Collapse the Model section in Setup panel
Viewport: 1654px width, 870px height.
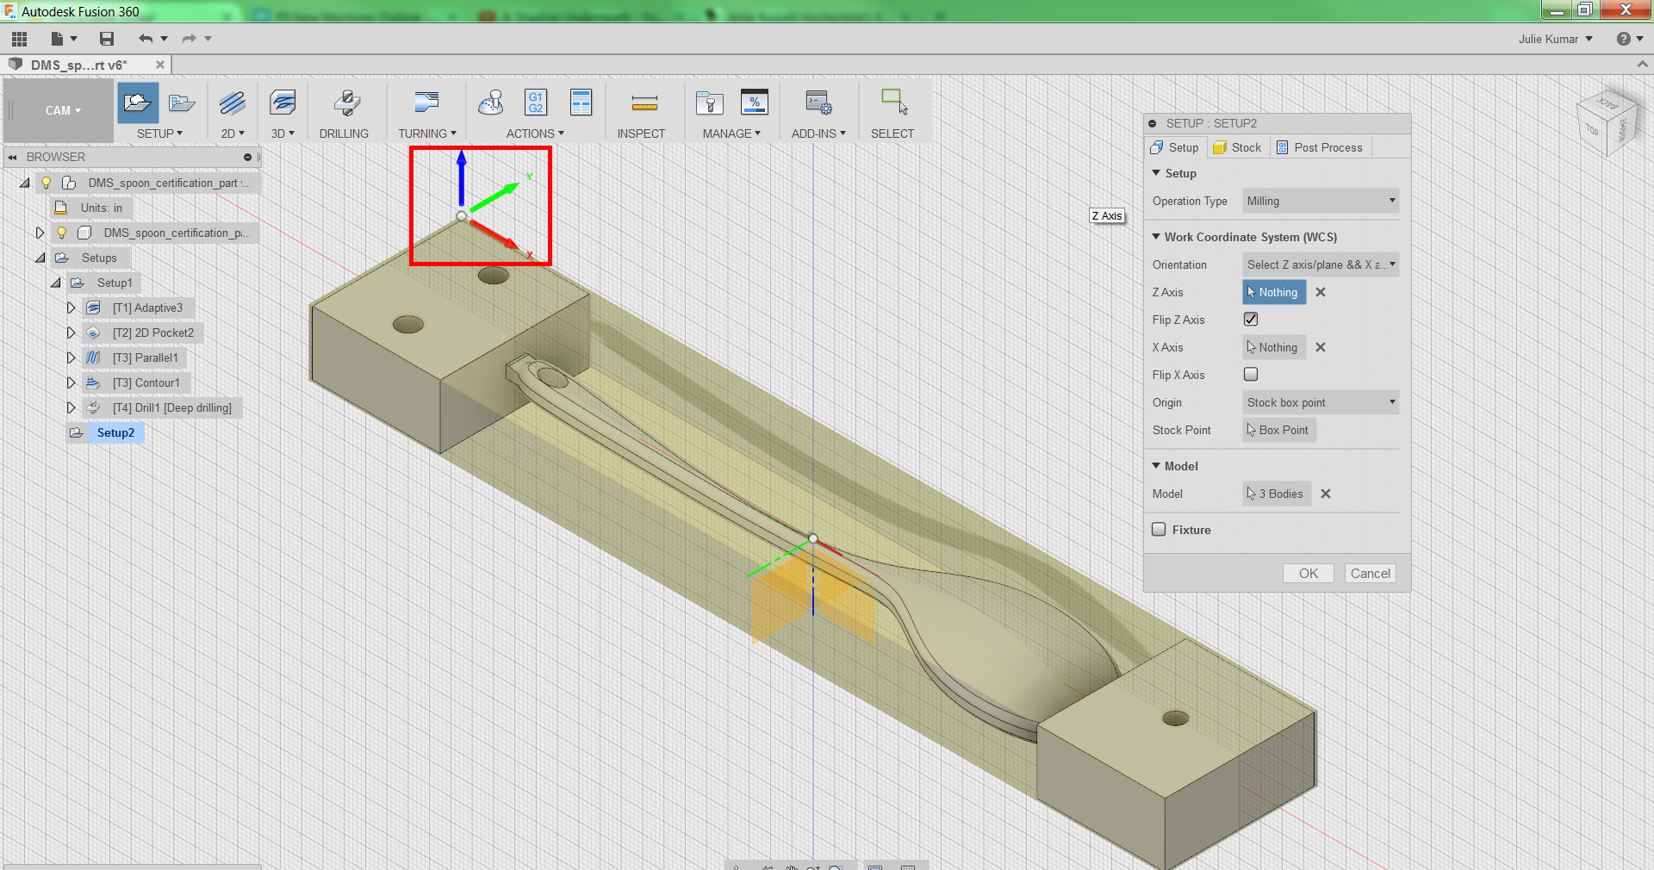[1156, 466]
